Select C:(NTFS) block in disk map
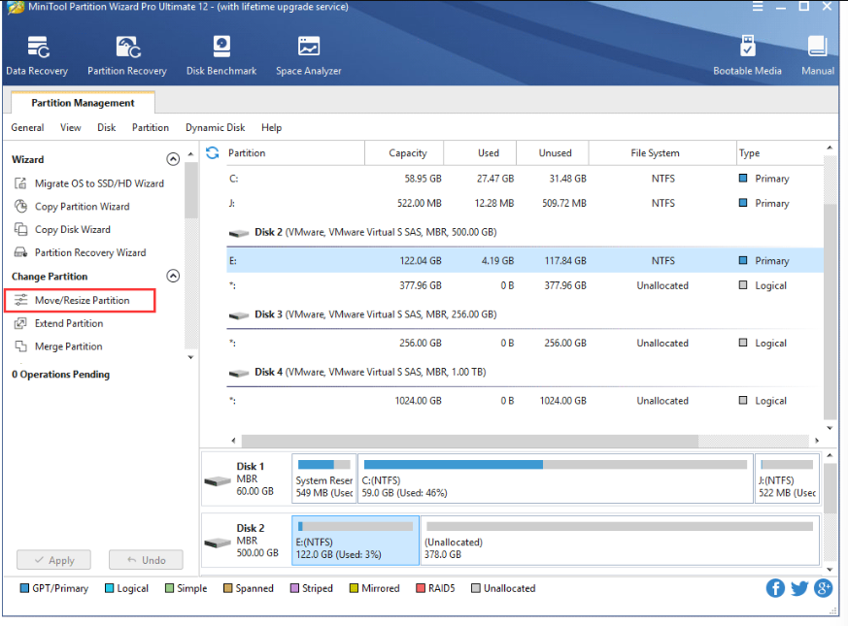Screen dimensions: 848x626 [x=555, y=478]
